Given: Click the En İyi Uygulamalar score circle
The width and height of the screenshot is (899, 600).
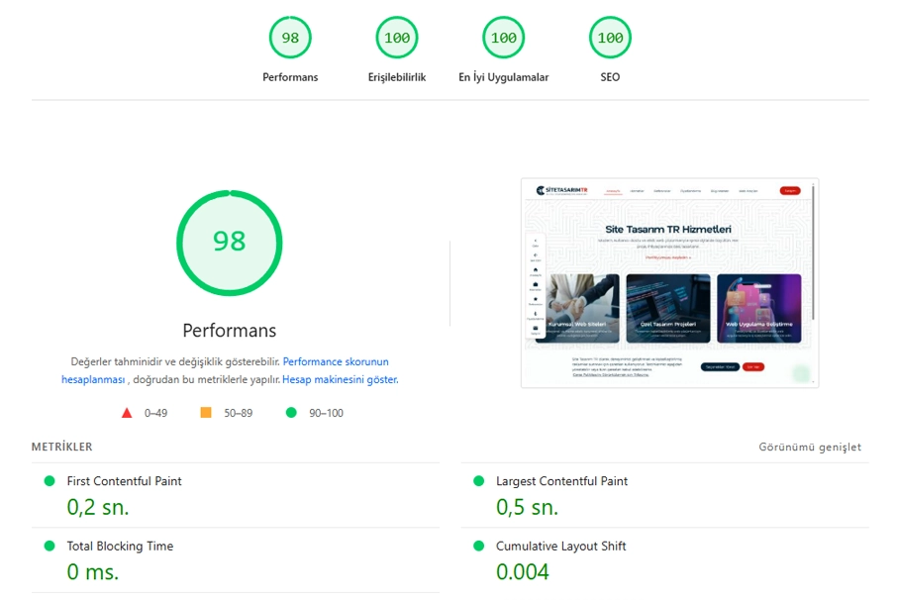Looking at the screenshot, I should click(503, 37).
